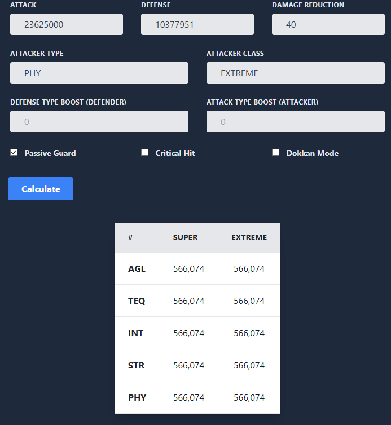The image size is (391, 425).
Task: Click the Passive Guard label text
Action: [50, 153]
